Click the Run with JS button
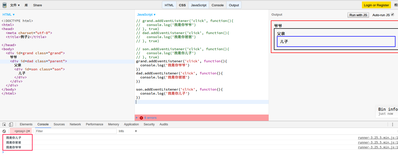398x166 pixels. (358, 15)
